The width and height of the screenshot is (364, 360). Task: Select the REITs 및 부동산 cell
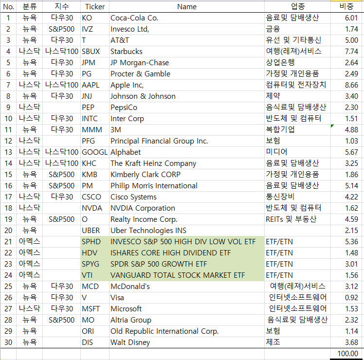coord(297,219)
